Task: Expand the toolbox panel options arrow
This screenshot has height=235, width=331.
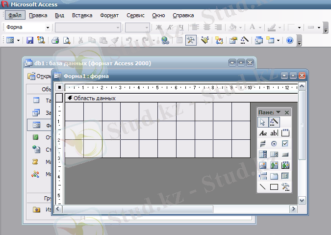Action: pos(279,112)
